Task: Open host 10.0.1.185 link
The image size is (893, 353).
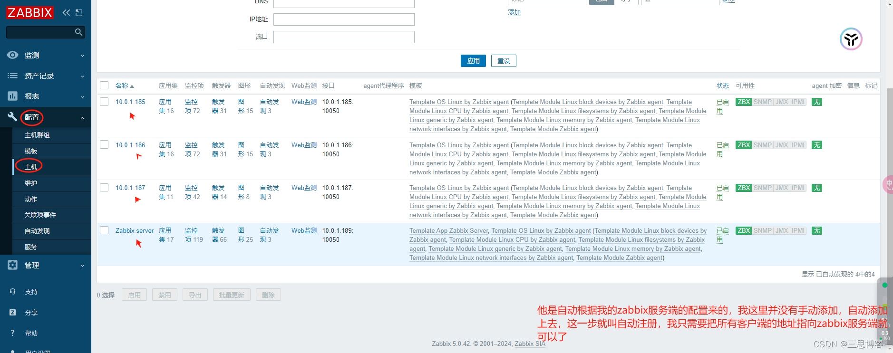Action: [x=130, y=102]
